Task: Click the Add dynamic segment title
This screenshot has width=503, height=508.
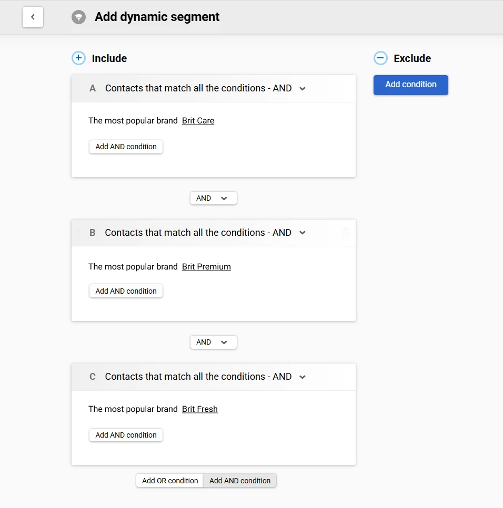Action: click(x=157, y=17)
